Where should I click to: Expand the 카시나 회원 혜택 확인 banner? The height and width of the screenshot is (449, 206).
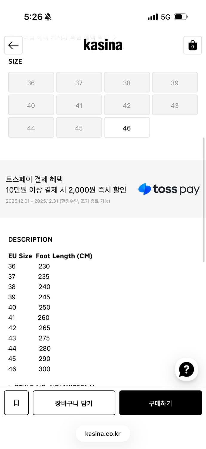click(x=69, y=37)
